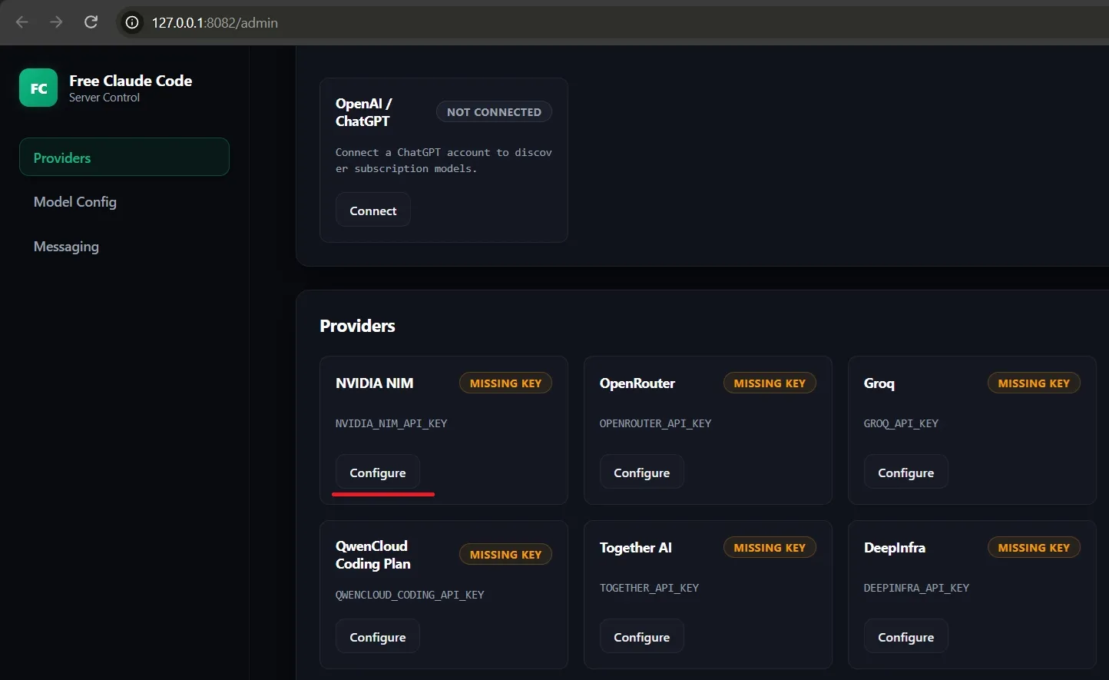Click Together AI's MISSING KEY badge
The height and width of the screenshot is (680, 1109).
[770, 548]
